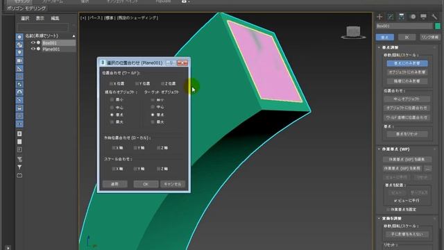The width and height of the screenshot is (444, 250).
Task: Open the Create command panel tab
Action: [x=379, y=17]
